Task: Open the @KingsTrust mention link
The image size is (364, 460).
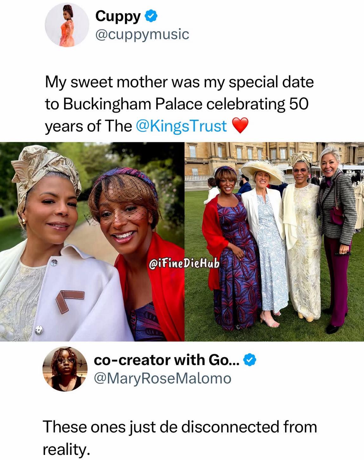Action: (x=181, y=126)
